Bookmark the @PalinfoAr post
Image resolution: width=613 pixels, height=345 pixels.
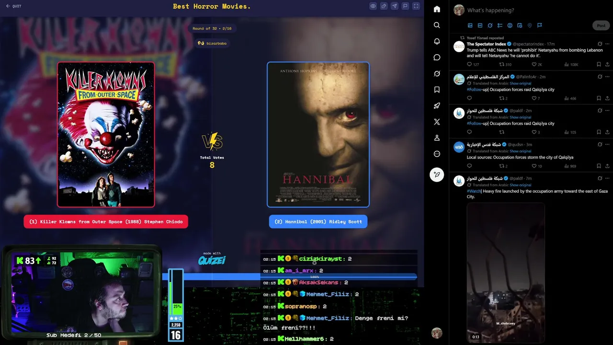point(599,98)
